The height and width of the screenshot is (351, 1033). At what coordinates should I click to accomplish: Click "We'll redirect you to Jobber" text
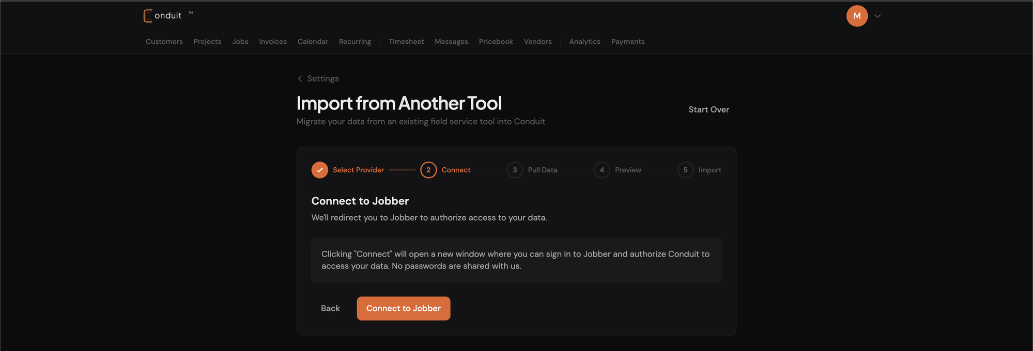[x=429, y=218]
